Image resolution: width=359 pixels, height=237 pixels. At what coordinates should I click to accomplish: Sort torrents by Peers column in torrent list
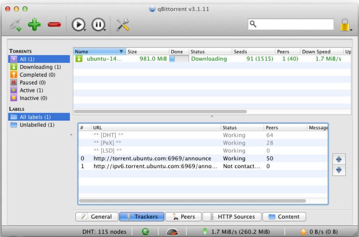[x=288, y=51]
